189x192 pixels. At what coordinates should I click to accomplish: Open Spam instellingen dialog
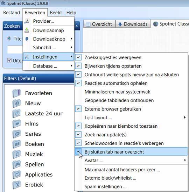105,187
